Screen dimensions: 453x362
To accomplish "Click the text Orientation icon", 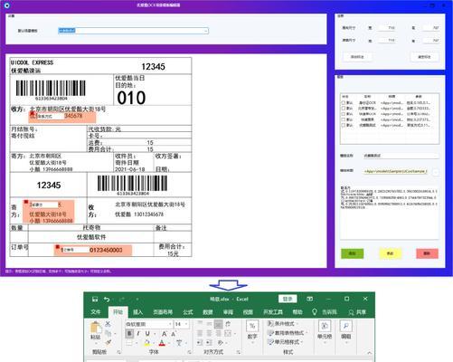I will tap(221, 343).
